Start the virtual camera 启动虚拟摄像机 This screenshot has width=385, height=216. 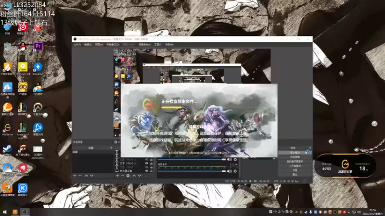(x=295, y=161)
